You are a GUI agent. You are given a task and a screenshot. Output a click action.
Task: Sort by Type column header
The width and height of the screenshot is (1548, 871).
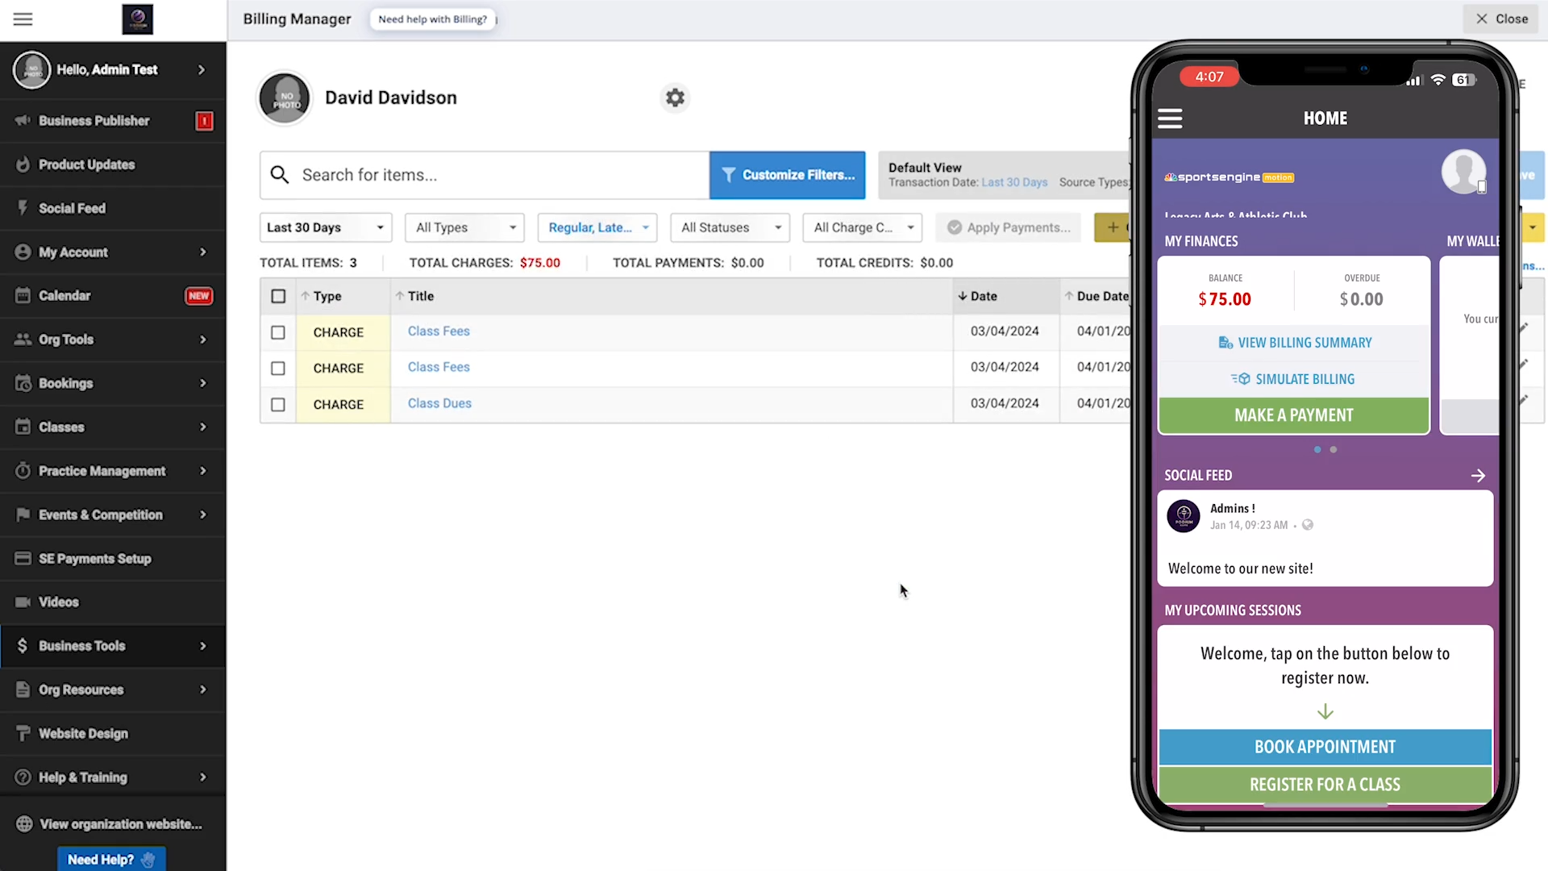pos(343,297)
